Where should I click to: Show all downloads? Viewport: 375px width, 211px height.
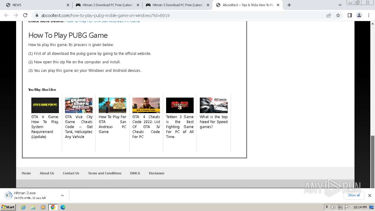354,195
